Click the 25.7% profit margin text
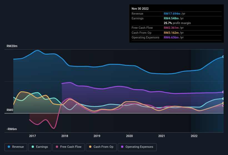Screen dimensions: 228x155 [x=177, y=23]
